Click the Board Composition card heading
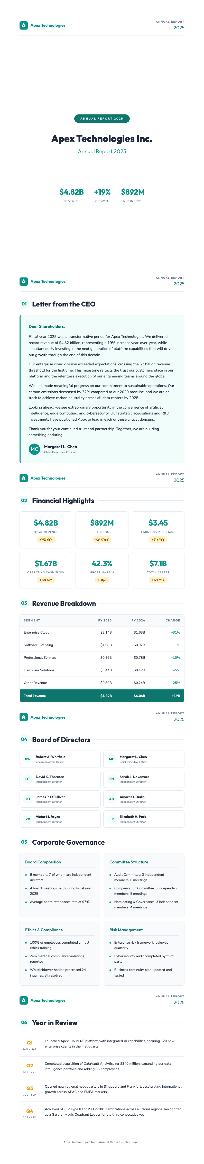Viewport: 204px width, 1164px height. tap(43, 862)
